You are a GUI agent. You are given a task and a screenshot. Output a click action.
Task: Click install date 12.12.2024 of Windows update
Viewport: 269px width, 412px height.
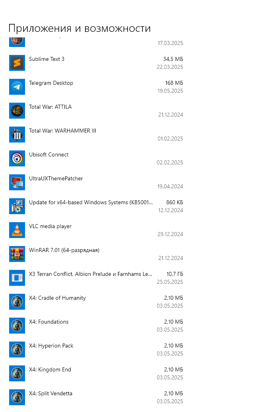[x=171, y=211]
